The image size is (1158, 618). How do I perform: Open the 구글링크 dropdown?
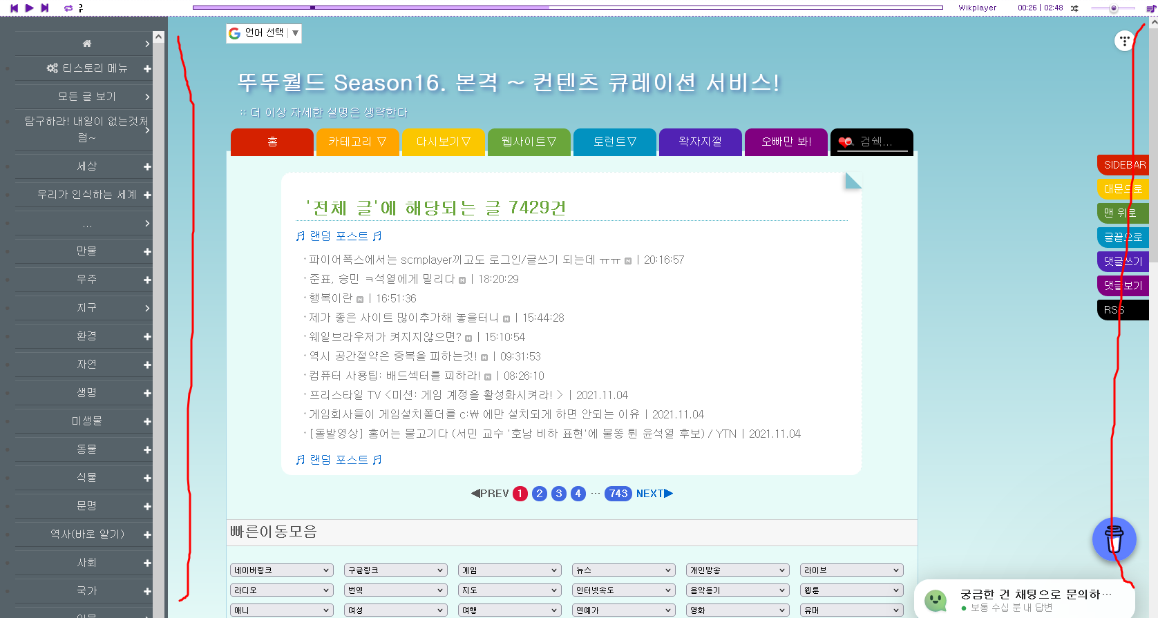coord(396,570)
